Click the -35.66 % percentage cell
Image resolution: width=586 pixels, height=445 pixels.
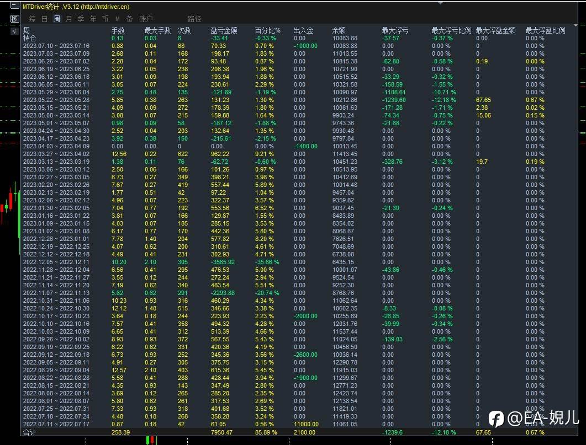267,262
